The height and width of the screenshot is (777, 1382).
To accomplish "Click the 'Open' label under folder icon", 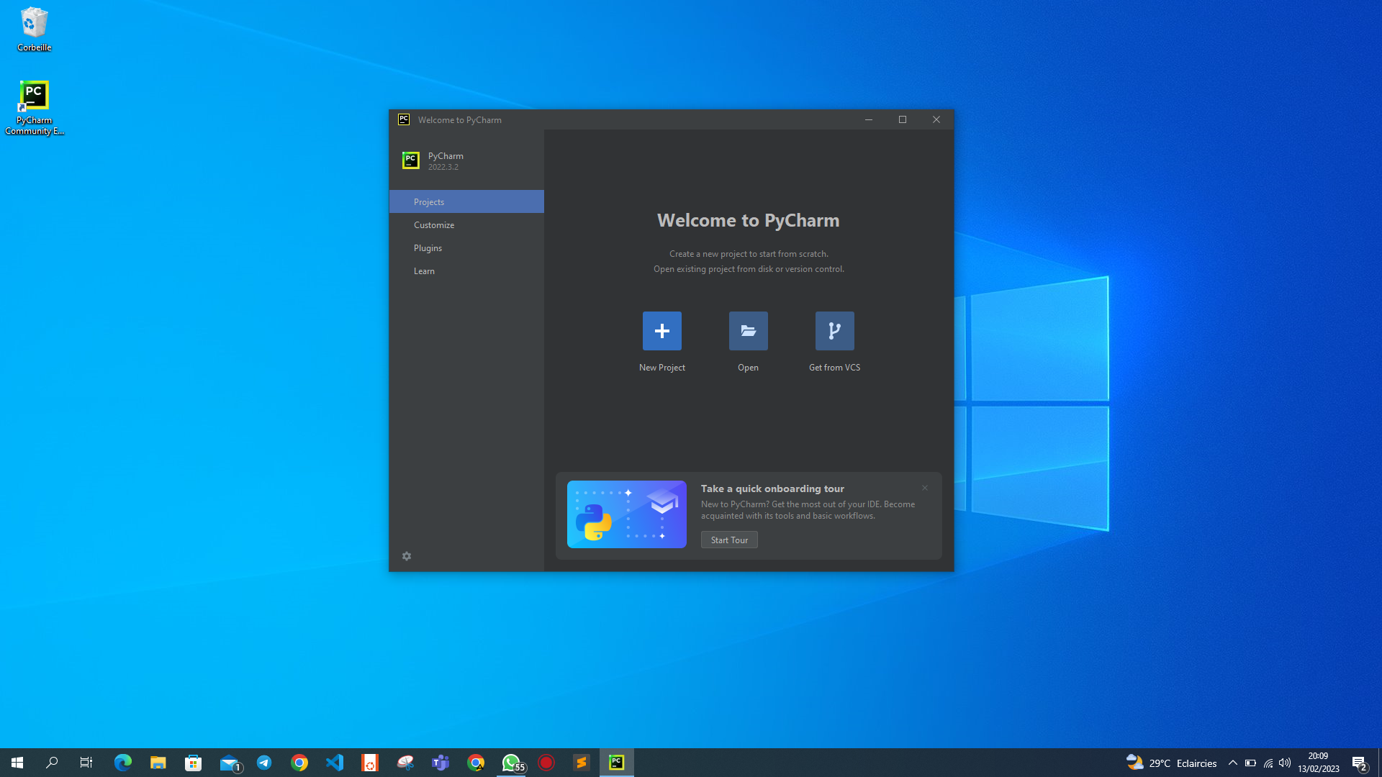I will click(748, 367).
